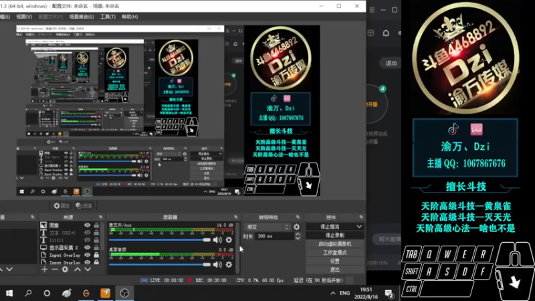Open the 帮助(H) menu
Image resolution: width=535 pixels, height=301 pixels.
coord(130,16)
